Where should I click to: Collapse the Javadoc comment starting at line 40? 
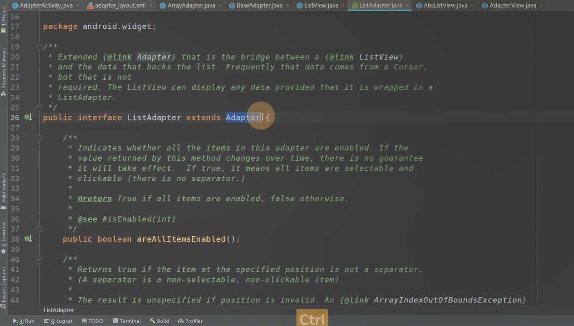[39, 260]
